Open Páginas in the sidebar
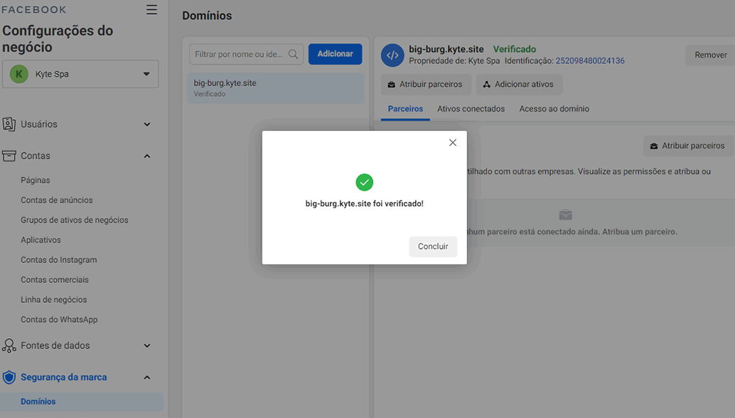Screen dimensions: 735x418 pos(35,181)
